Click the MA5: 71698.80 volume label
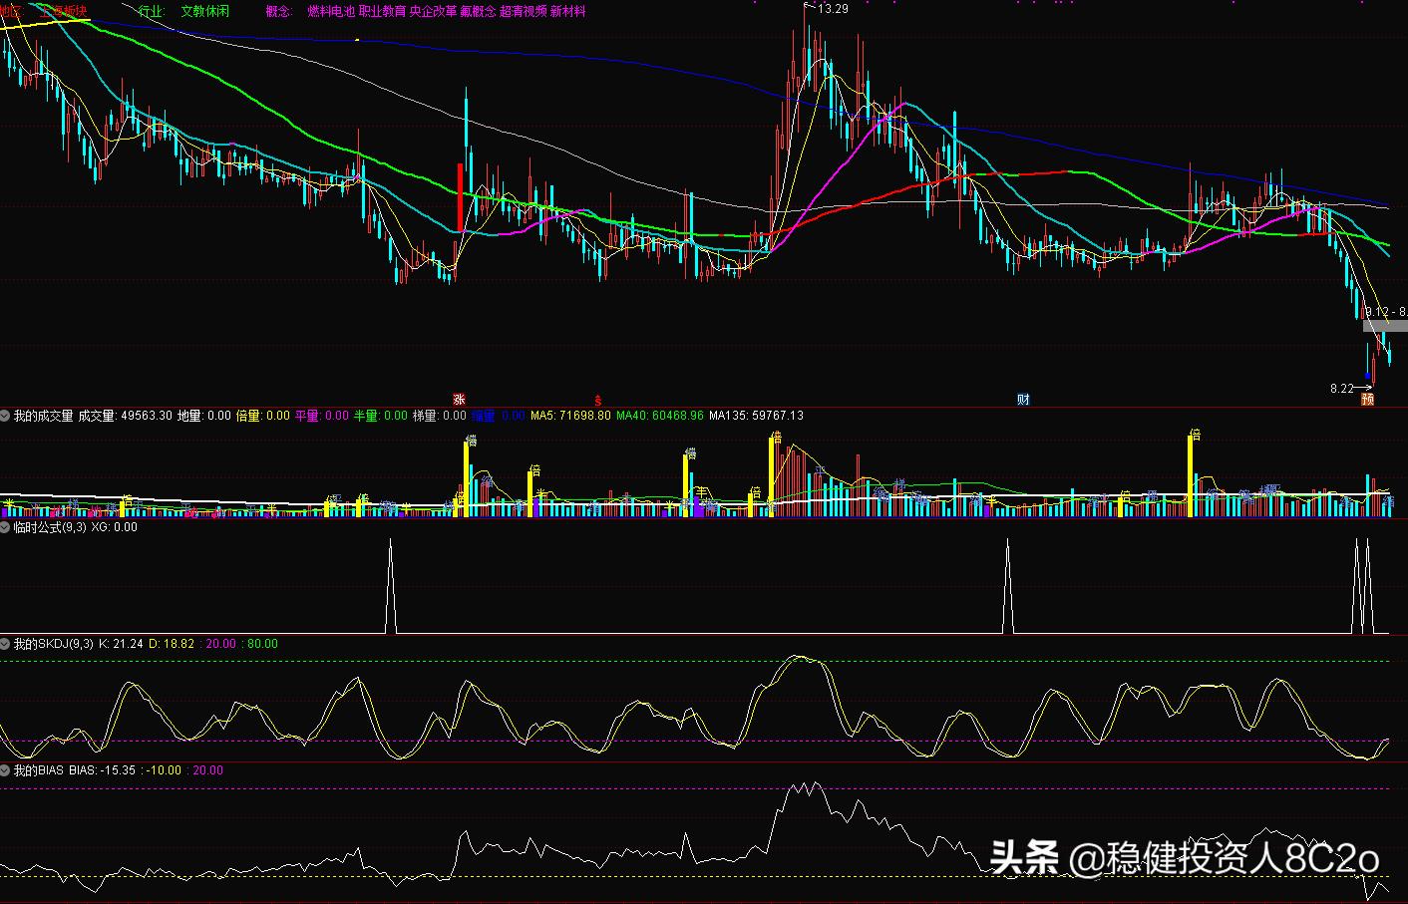 coord(570,416)
